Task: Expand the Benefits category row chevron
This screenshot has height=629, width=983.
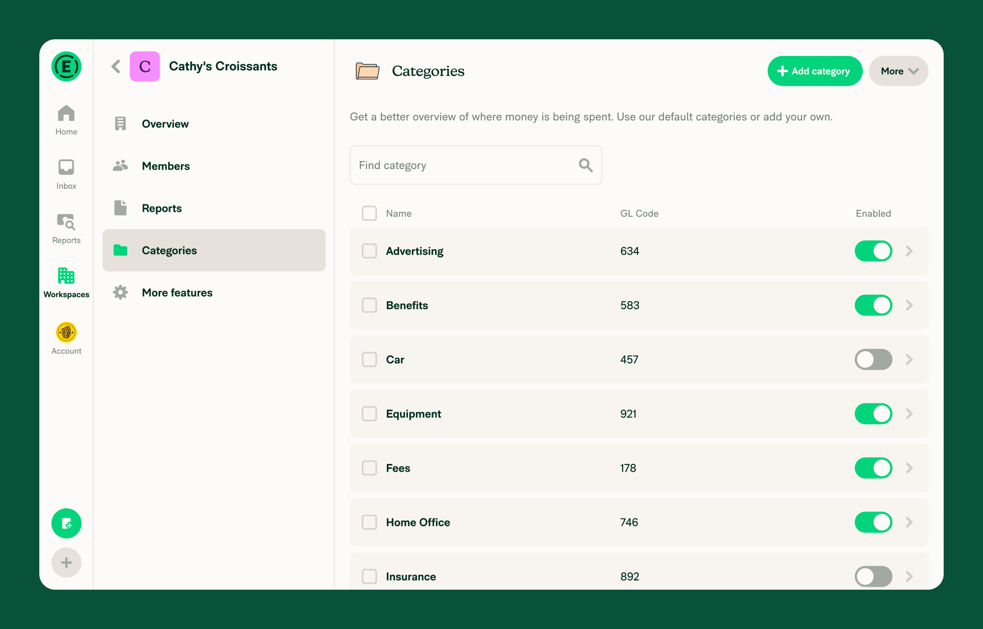Action: [x=909, y=305]
